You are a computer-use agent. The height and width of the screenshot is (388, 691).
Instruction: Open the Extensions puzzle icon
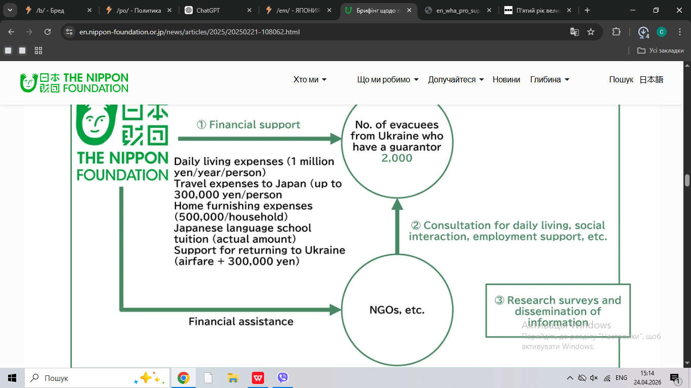pos(616,32)
